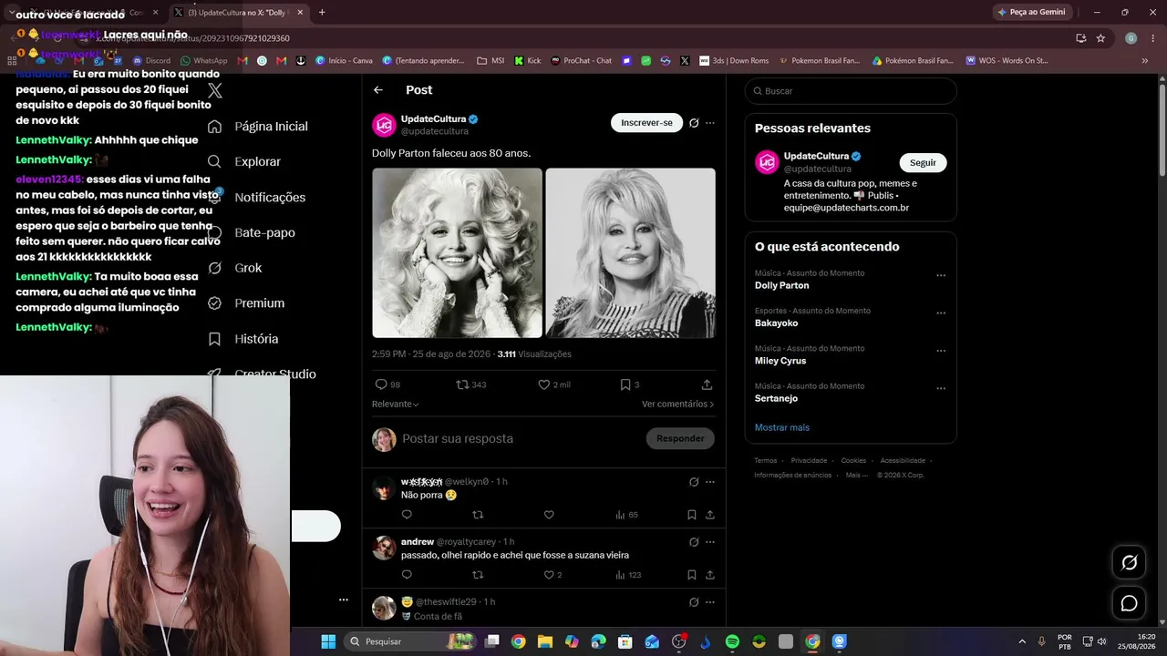The width and height of the screenshot is (1167, 656).
Task: Click Mostrar mais under trends
Action: click(x=782, y=427)
